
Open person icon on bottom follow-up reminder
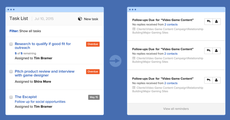216,80
